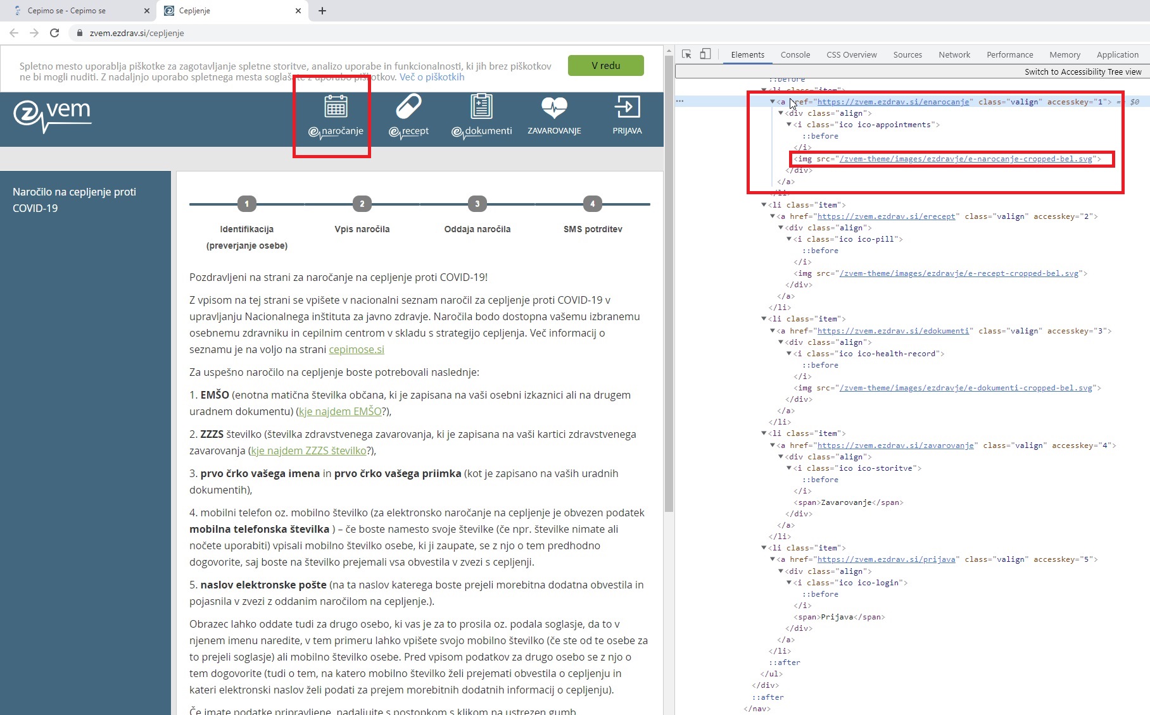The image size is (1150, 715).
Task: Click the three dots beside selected DOM node
Action: pos(679,101)
